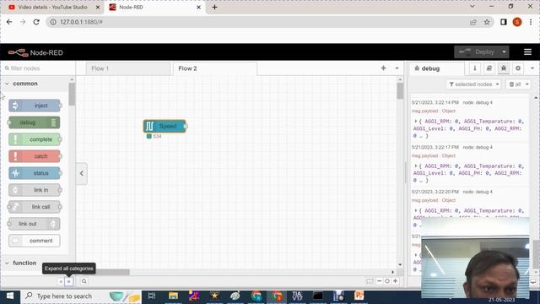The height and width of the screenshot is (304, 540).
Task: Open the configuration nodes gear icon
Action: (518, 68)
